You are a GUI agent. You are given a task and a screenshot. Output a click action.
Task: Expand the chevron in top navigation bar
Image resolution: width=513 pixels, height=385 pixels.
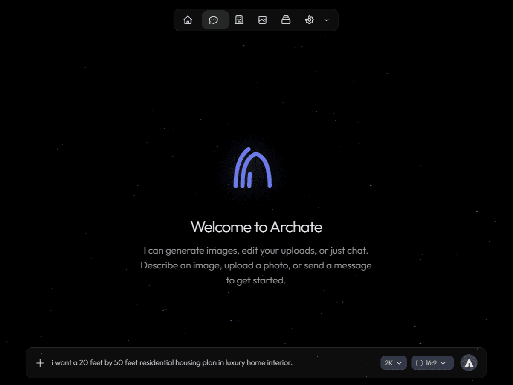click(x=327, y=20)
